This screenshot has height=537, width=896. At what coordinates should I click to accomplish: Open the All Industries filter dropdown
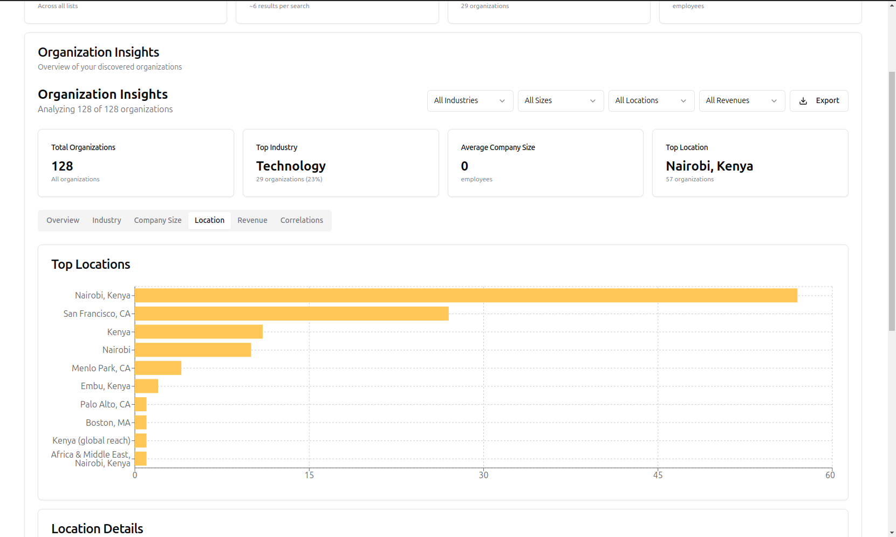470,101
